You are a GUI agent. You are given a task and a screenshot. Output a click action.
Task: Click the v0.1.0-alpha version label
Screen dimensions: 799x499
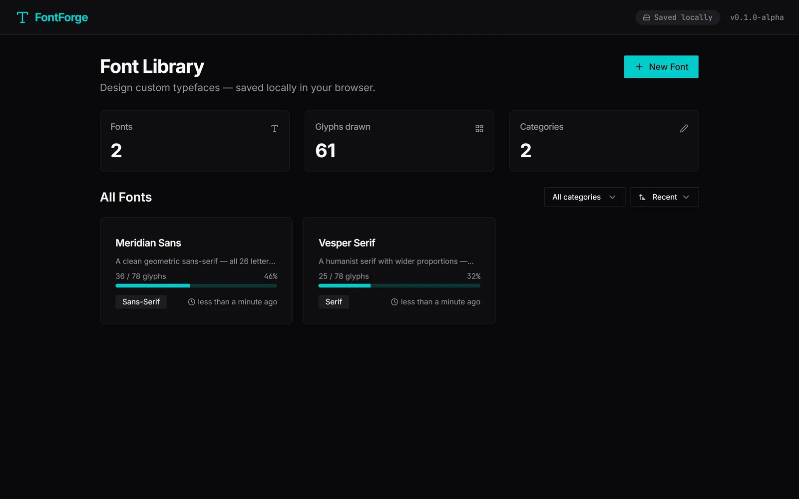click(757, 17)
